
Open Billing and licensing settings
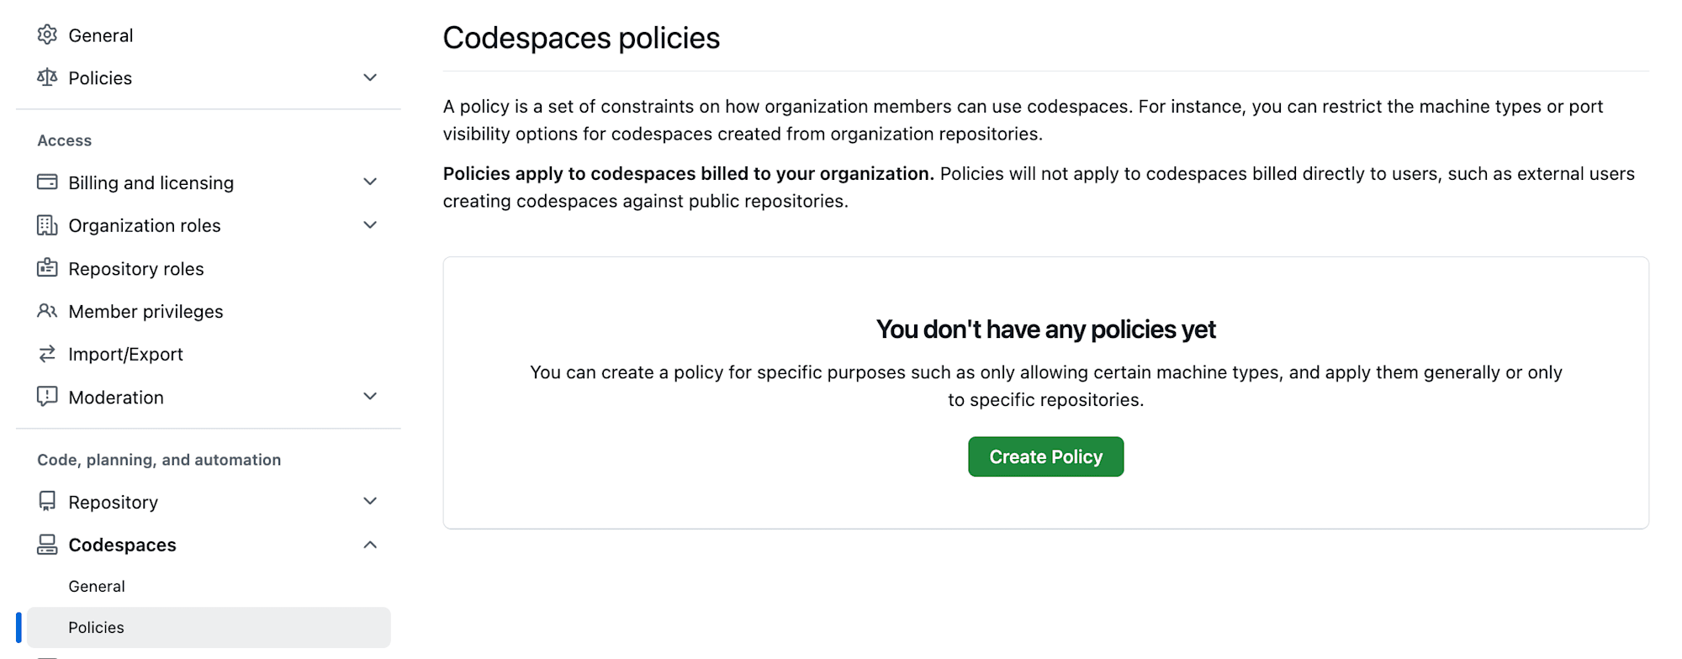point(209,182)
